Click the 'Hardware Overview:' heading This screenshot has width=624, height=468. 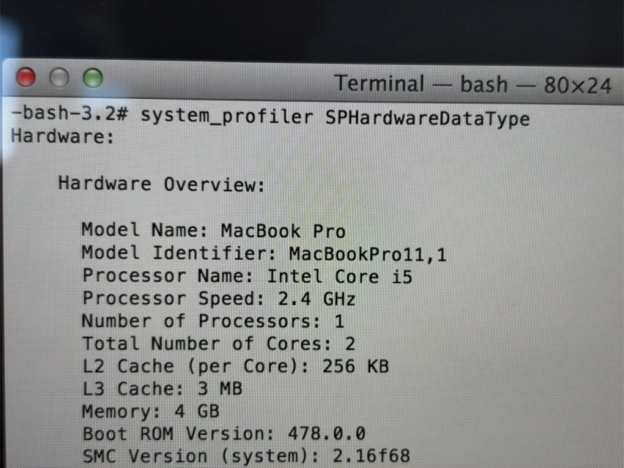point(161,184)
